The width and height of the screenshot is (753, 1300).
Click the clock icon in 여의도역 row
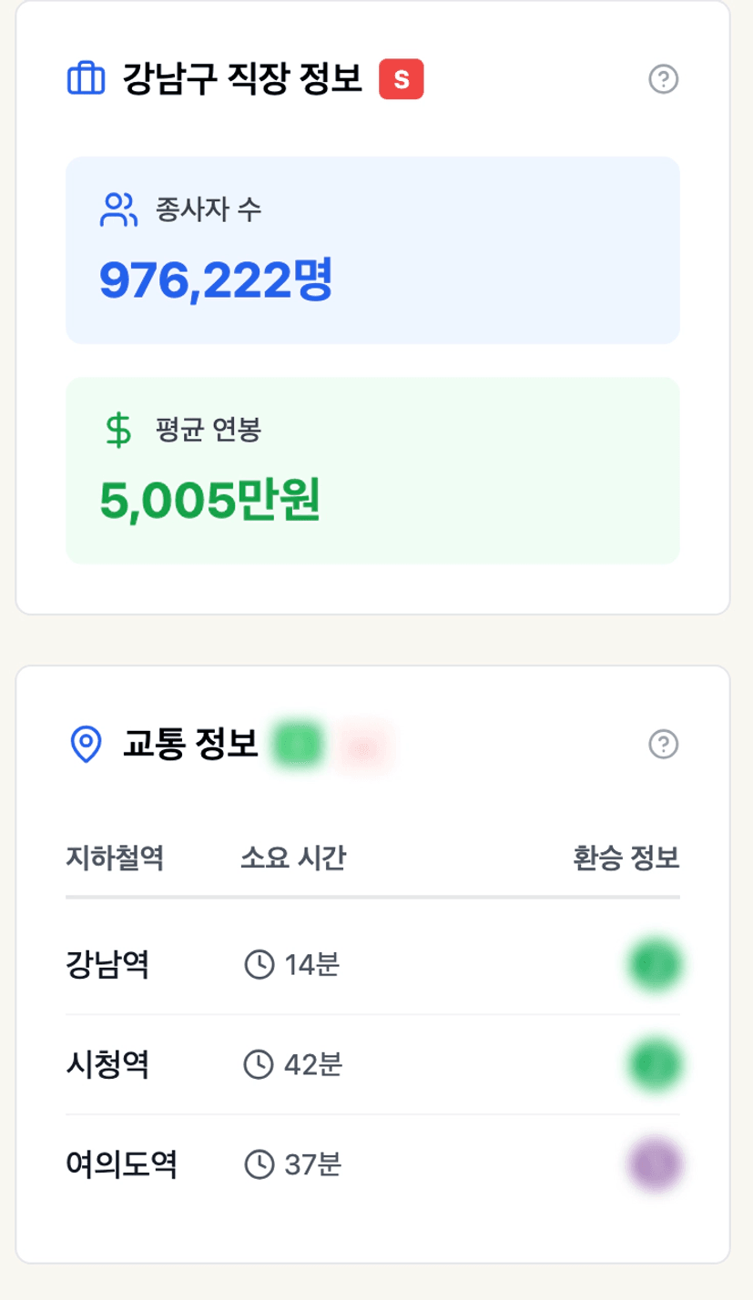(x=259, y=1163)
